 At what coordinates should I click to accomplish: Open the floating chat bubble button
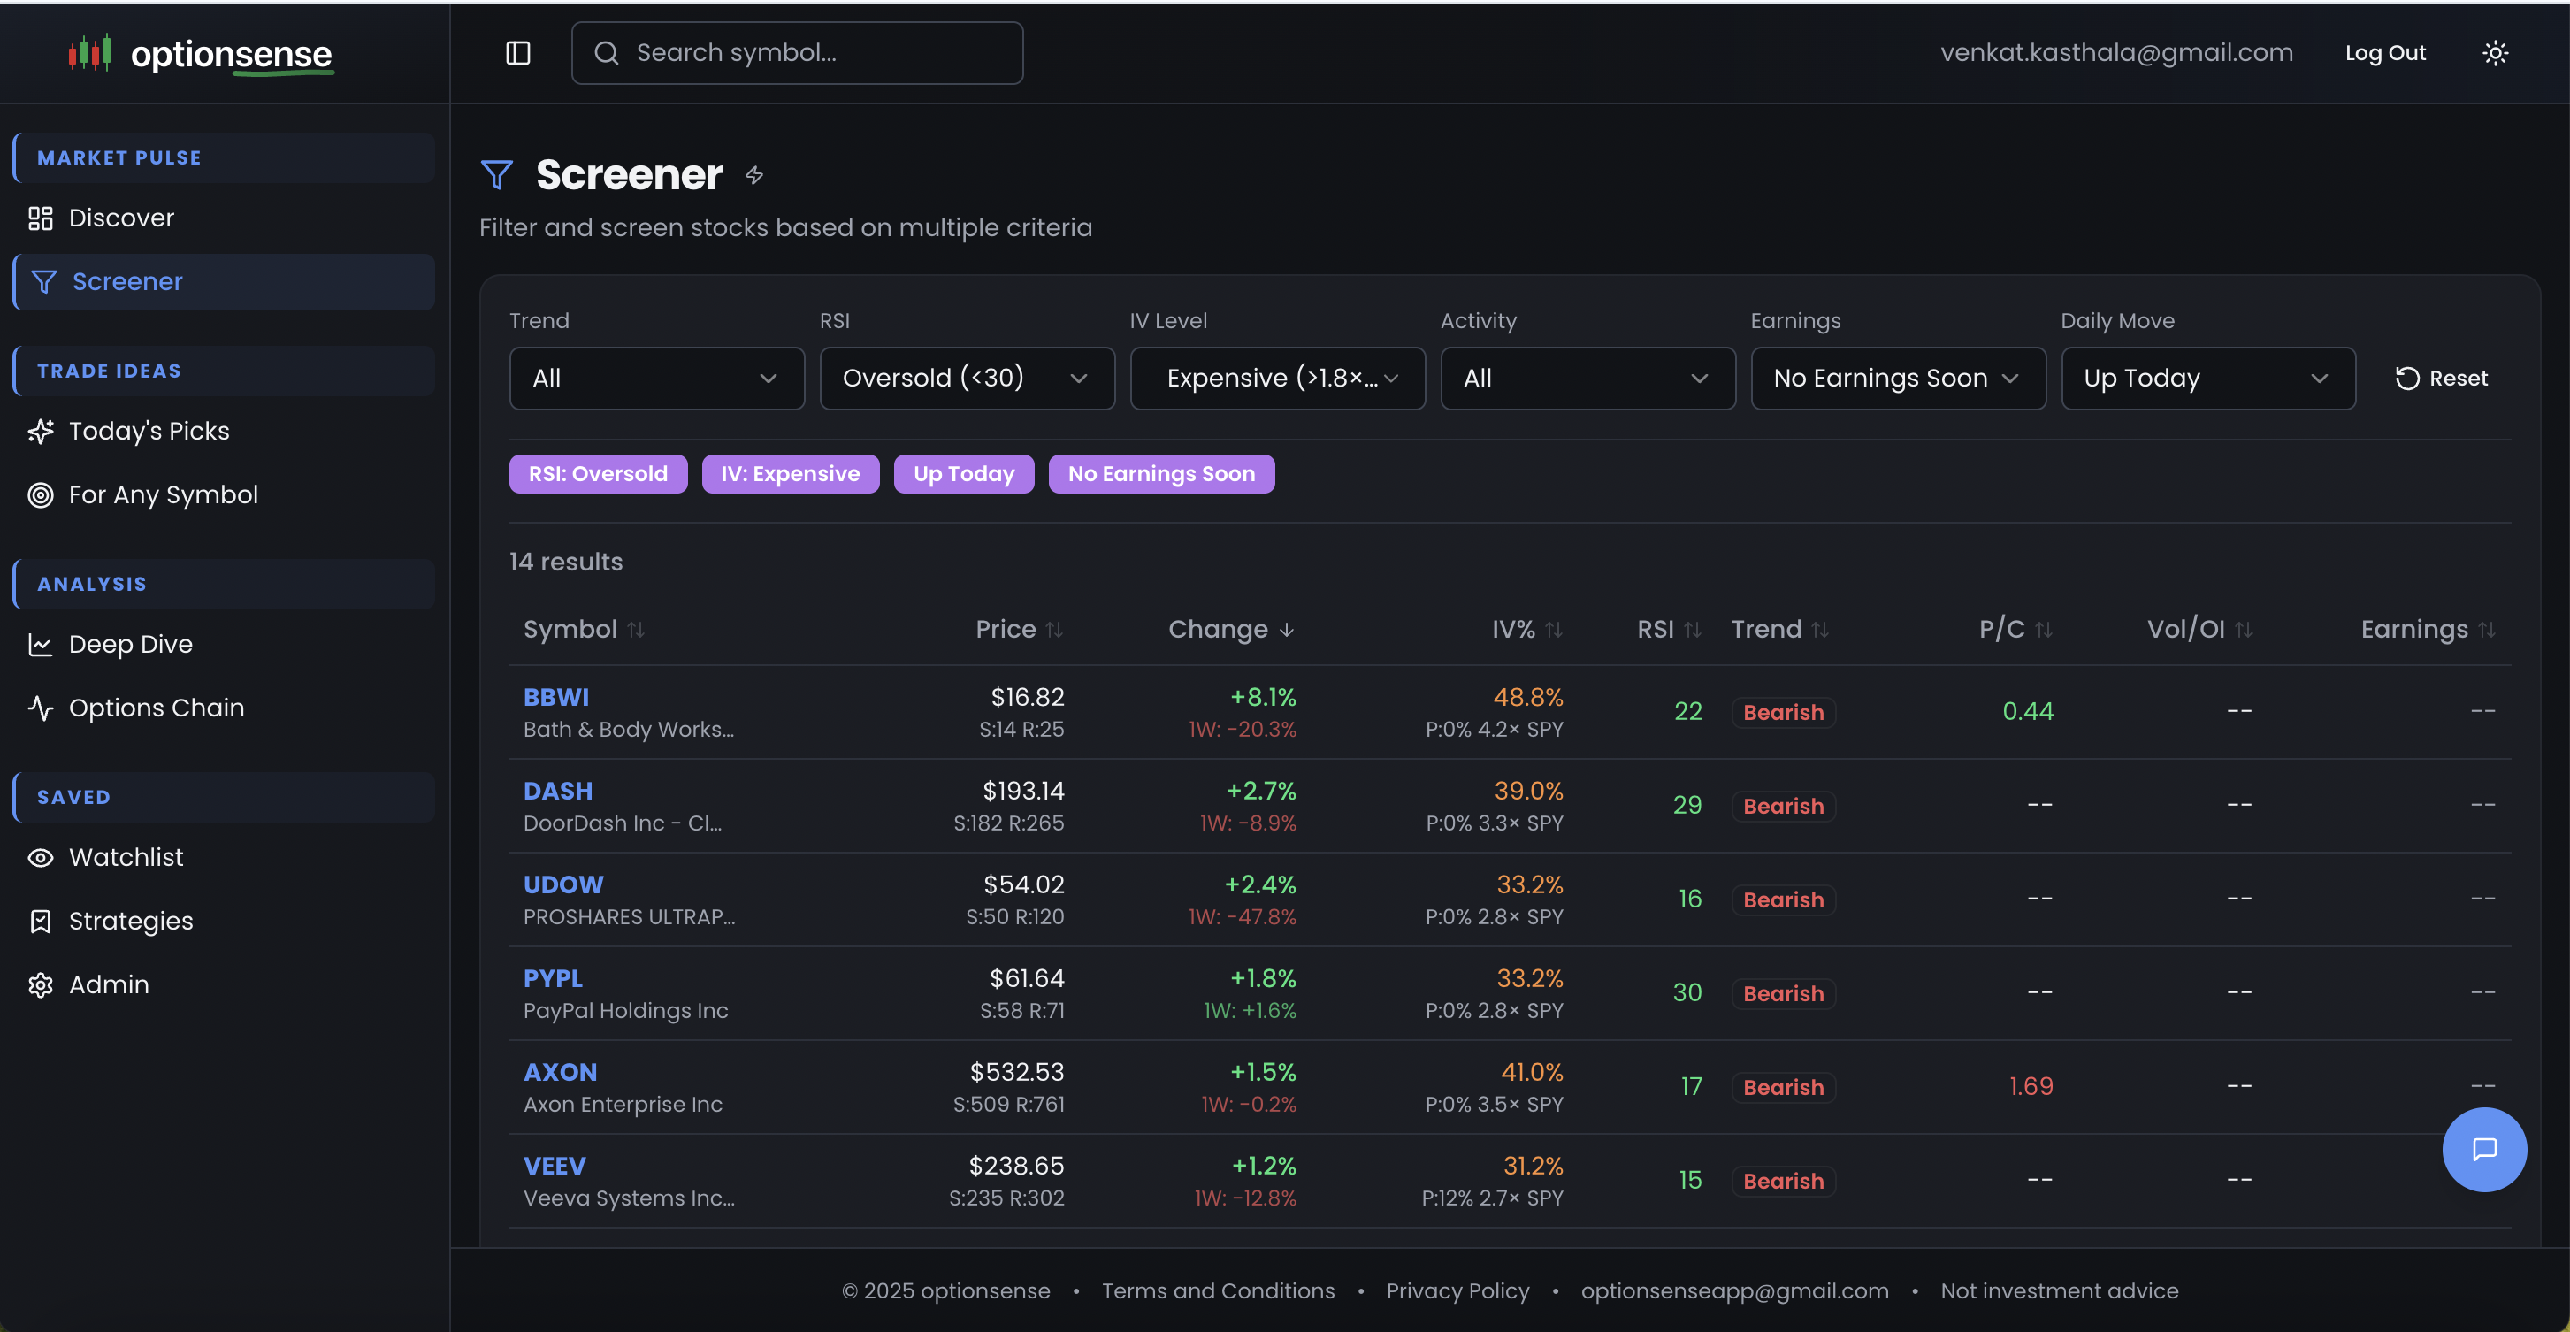(x=2484, y=1150)
